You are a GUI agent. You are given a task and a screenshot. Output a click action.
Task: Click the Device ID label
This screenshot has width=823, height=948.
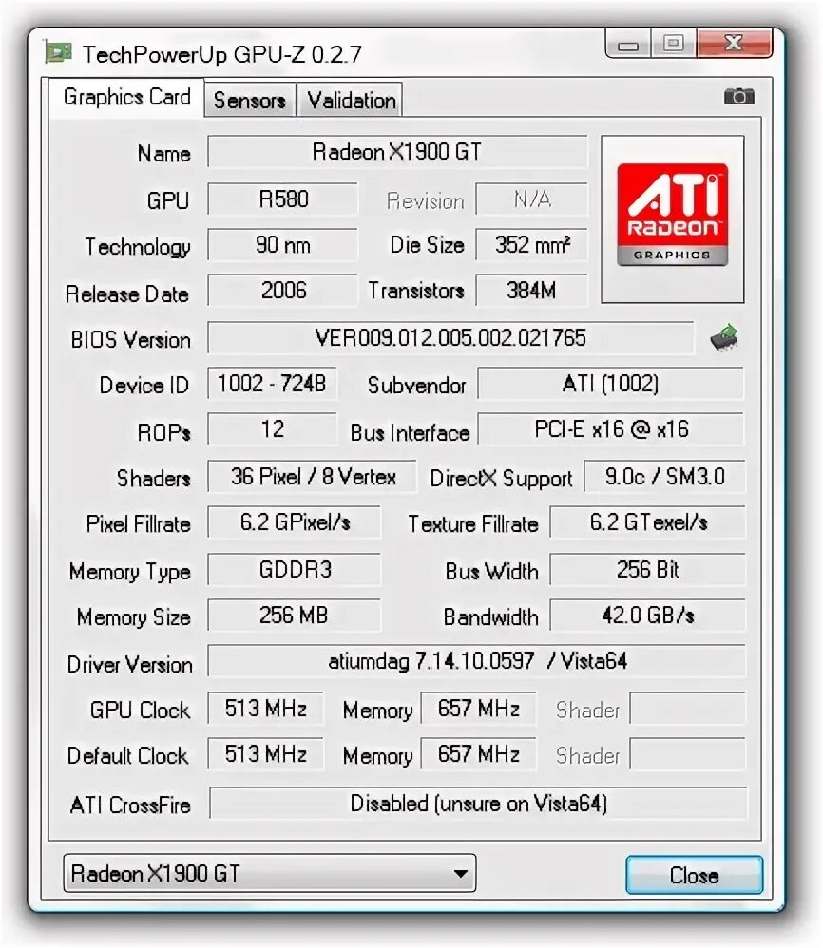(x=144, y=385)
